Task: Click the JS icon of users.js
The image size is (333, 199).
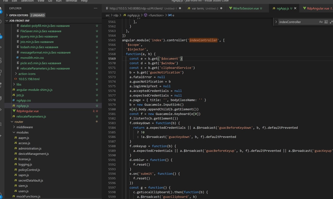Action: [x=16, y=191]
